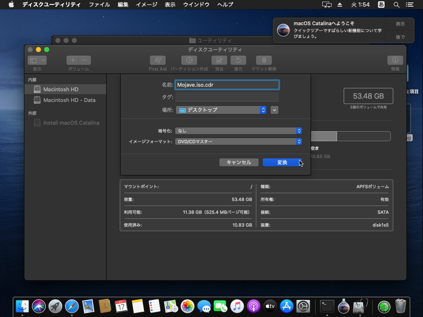Screen dimensions: 423x317
Task: Open the Info (情報) toolbar button
Action: click(x=395, y=60)
